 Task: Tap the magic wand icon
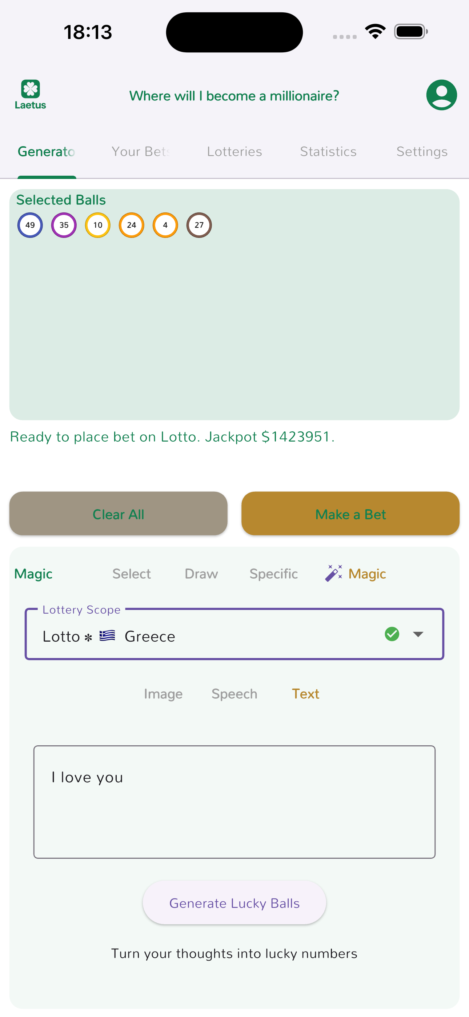tap(334, 573)
